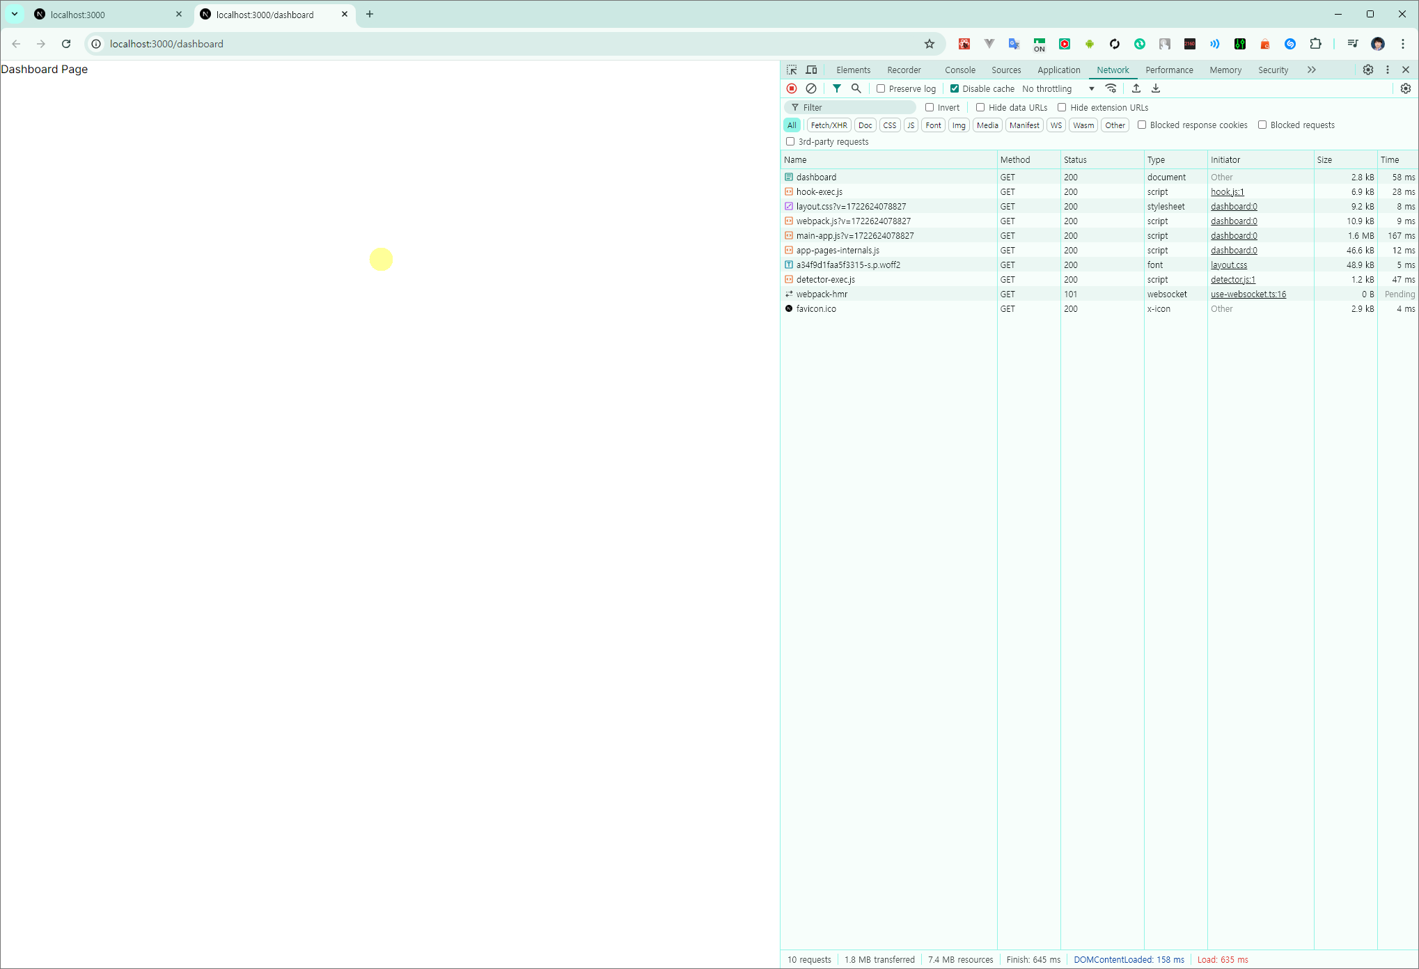Uncheck Disable cache checkbox
Screen dimensions: 1419x969
point(955,88)
